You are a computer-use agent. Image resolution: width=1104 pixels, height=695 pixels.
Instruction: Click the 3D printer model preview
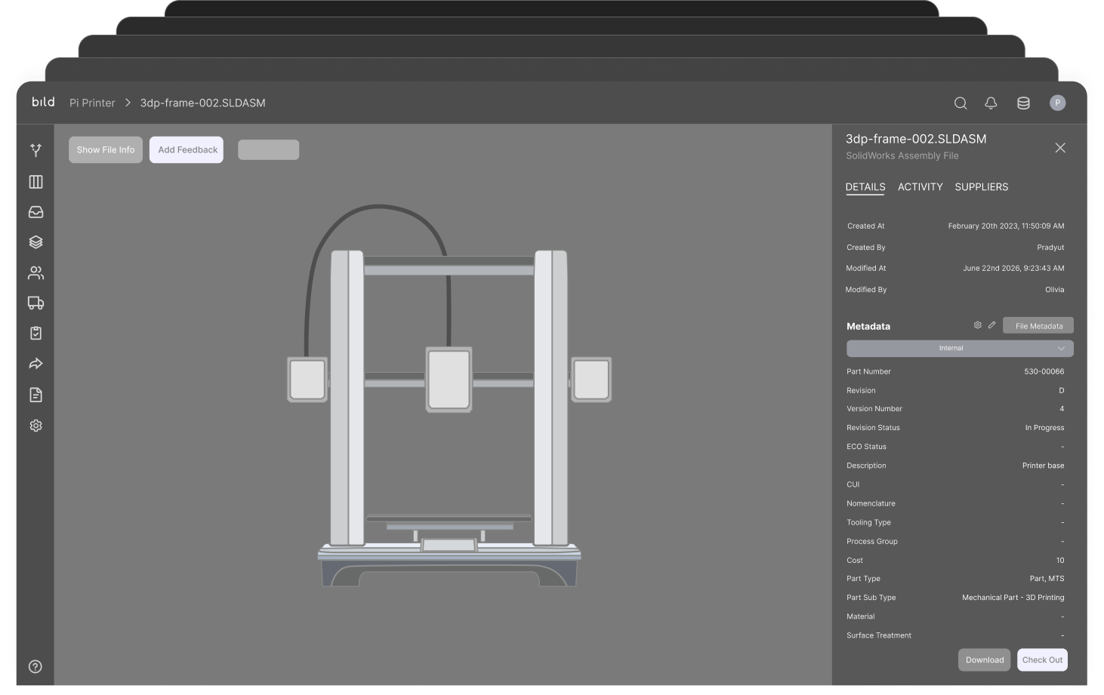click(x=449, y=396)
